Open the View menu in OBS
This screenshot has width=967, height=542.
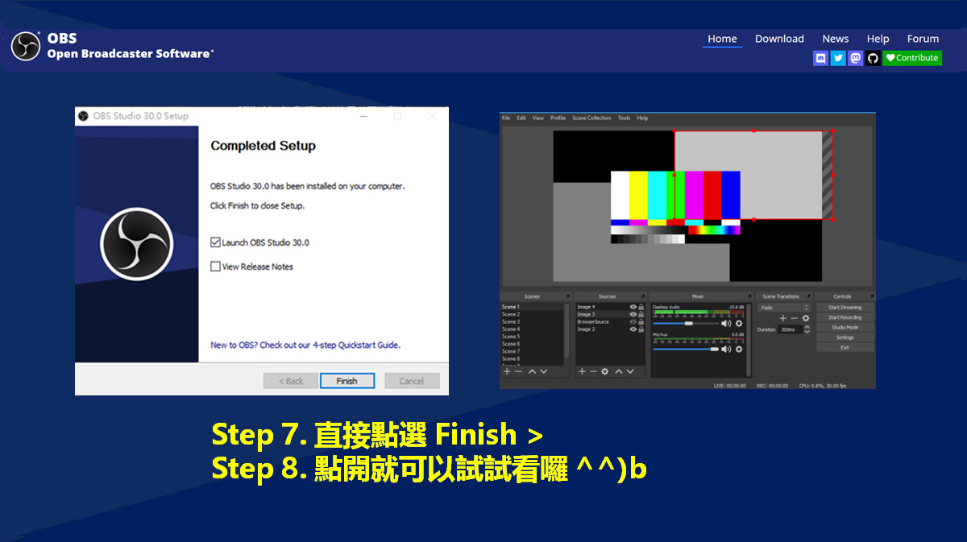click(x=538, y=118)
